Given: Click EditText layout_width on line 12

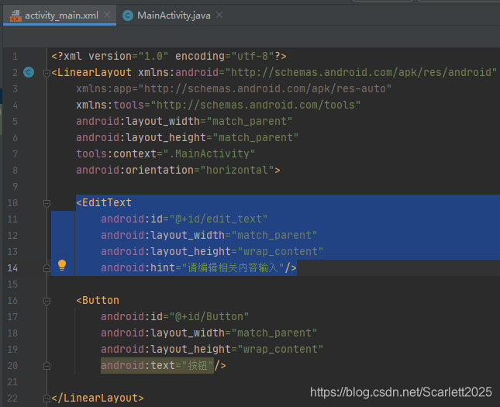Looking at the screenshot, I should coord(209,235).
